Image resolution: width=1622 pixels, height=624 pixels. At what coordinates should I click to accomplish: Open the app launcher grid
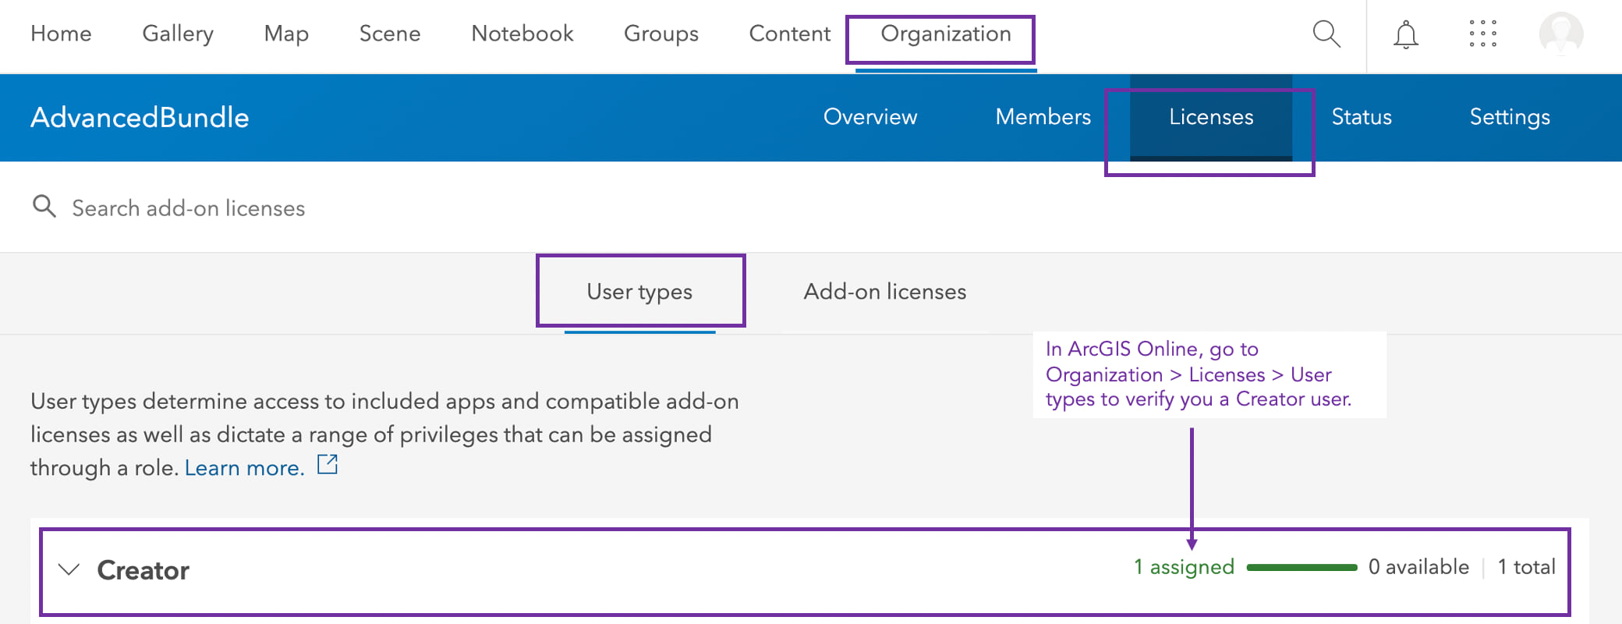(x=1482, y=34)
